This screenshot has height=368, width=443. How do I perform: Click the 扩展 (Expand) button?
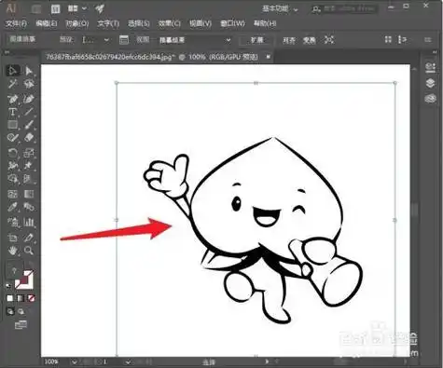coord(256,40)
